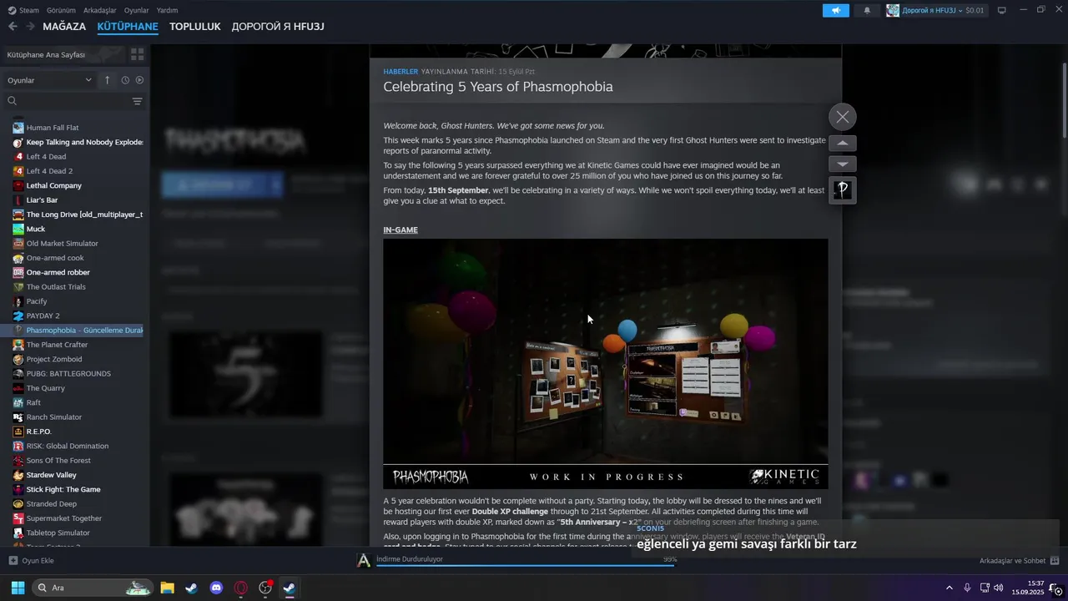Viewport: 1068px width, 601px height.
Task: Switch library to grid view icon
Action: tap(137, 54)
